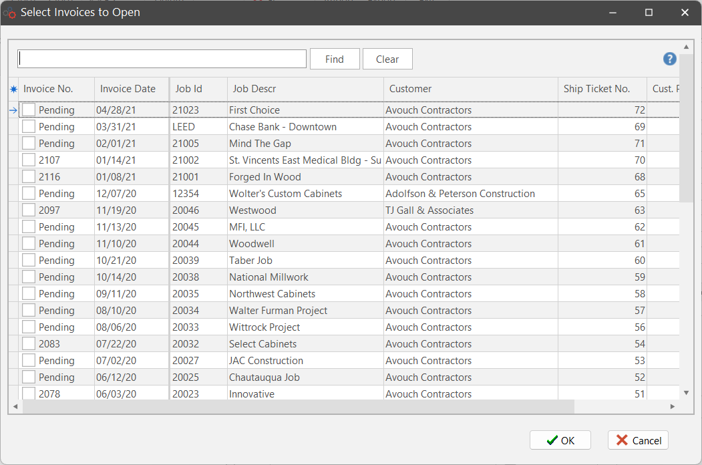Click into the invoice search text field
702x465 pixels.
point(162,59)
